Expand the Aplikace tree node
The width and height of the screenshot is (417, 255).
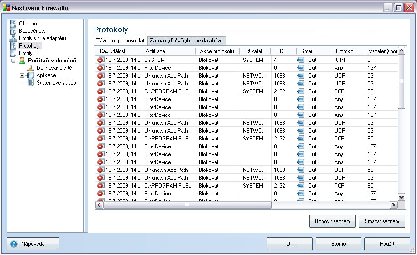[x=22, y=76]
